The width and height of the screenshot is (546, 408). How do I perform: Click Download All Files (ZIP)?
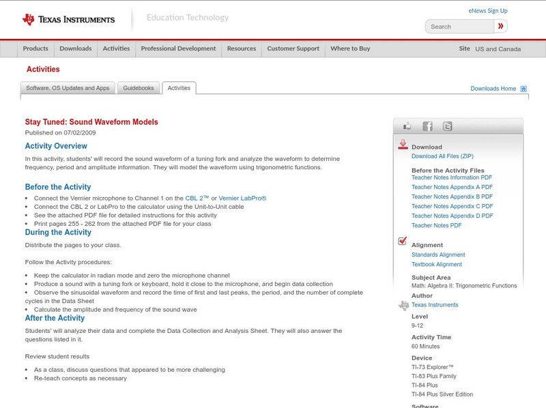coord(442,156)
